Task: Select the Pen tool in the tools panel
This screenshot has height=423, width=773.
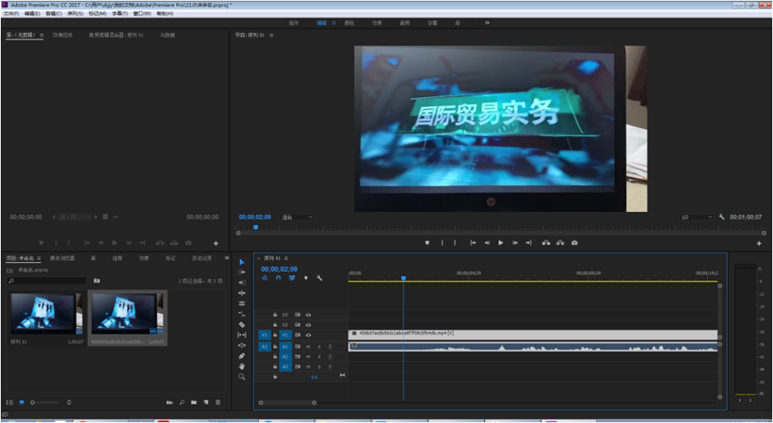Action: 242,356
